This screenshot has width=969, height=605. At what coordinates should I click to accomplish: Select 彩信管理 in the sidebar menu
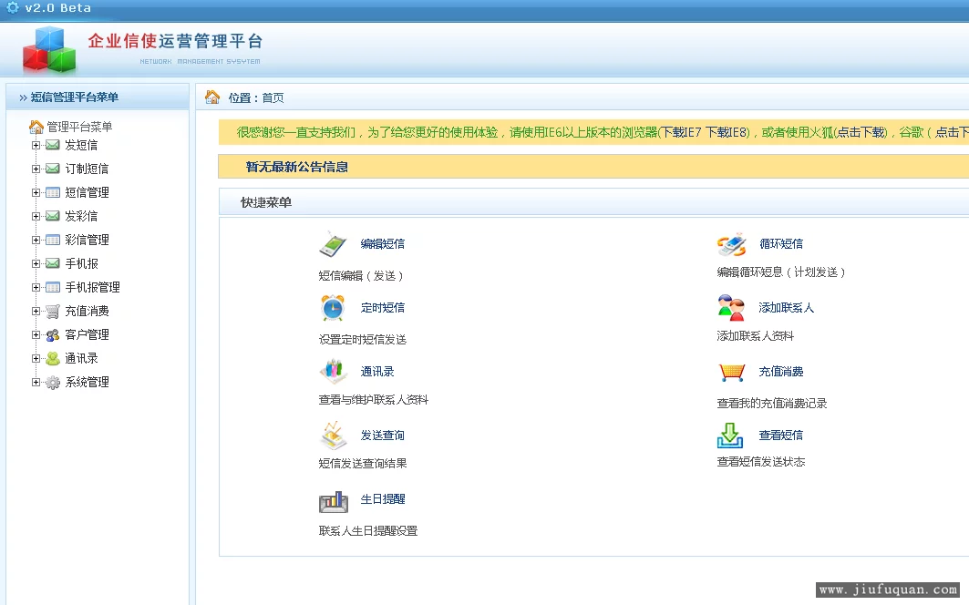pos(87,240)
